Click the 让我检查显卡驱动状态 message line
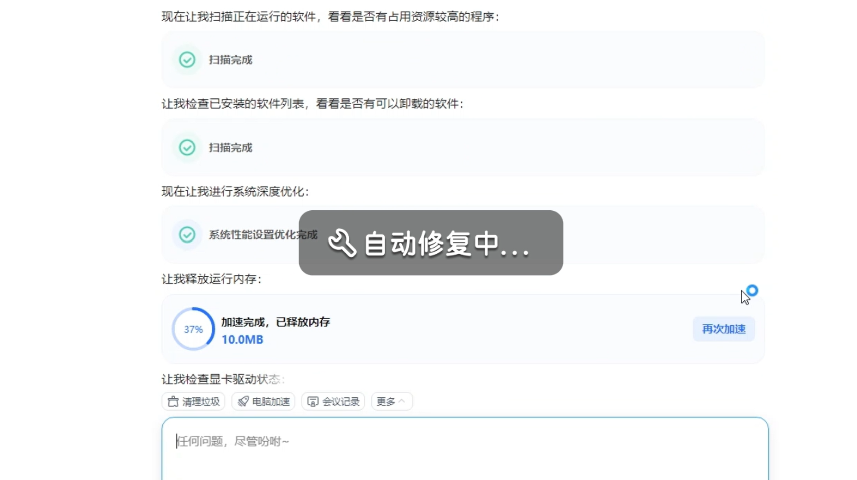The image size is (857, 480). (x=223, y=379)
